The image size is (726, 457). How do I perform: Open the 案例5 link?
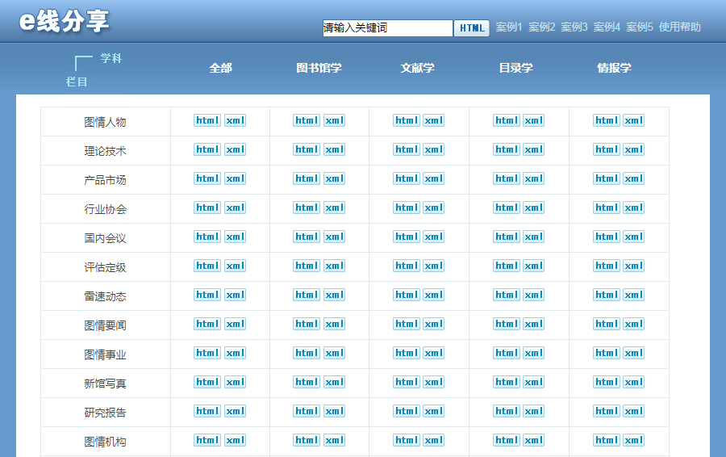pos(640,27)
